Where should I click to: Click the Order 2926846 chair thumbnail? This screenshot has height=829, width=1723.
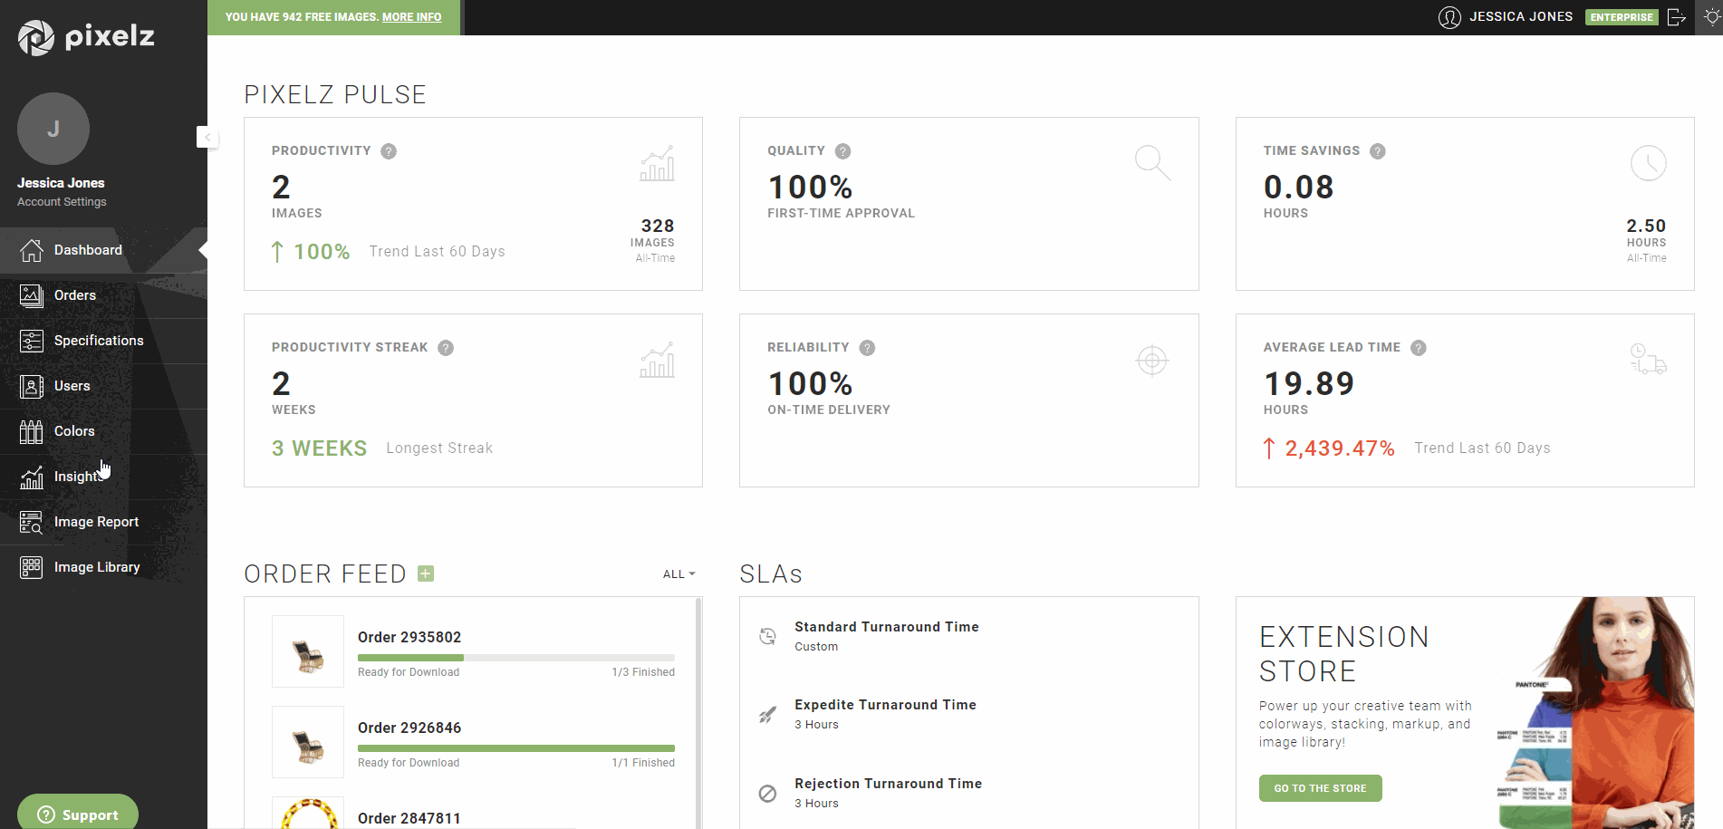[x=308, y=742]
